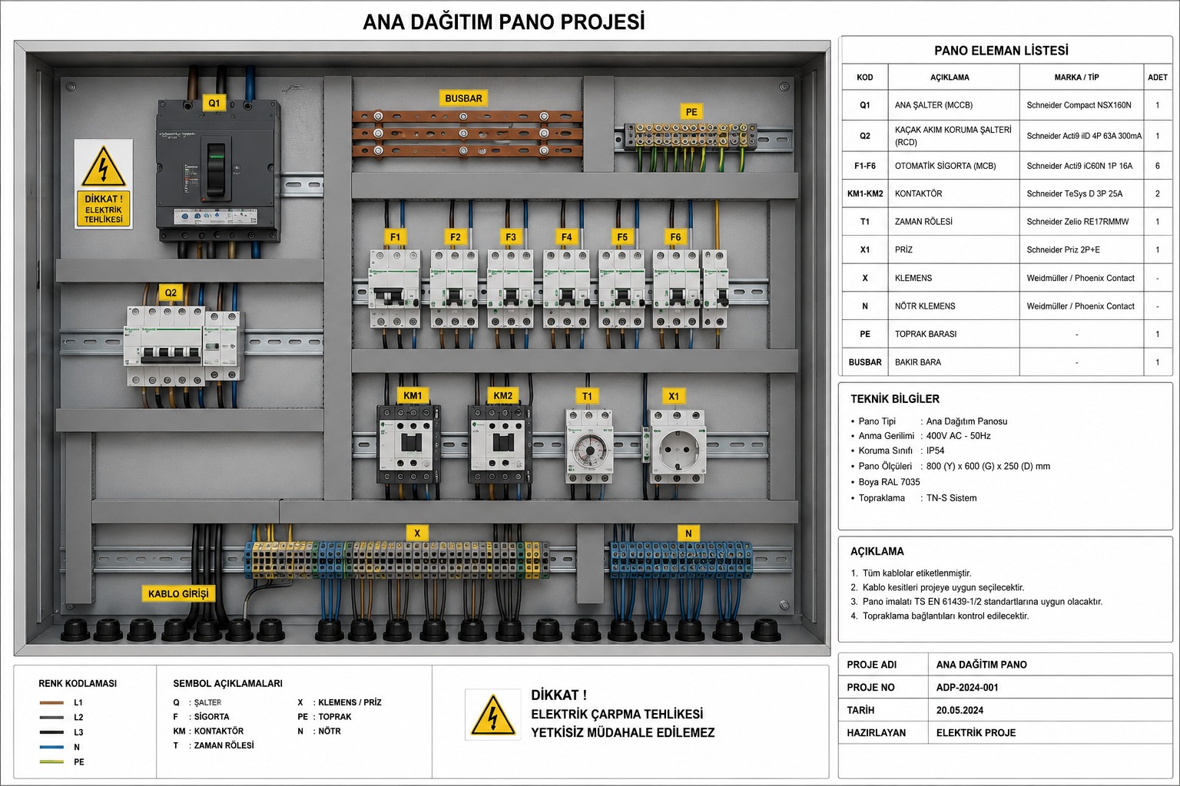Click the Q1 main breaker label

tap(214, 103)
